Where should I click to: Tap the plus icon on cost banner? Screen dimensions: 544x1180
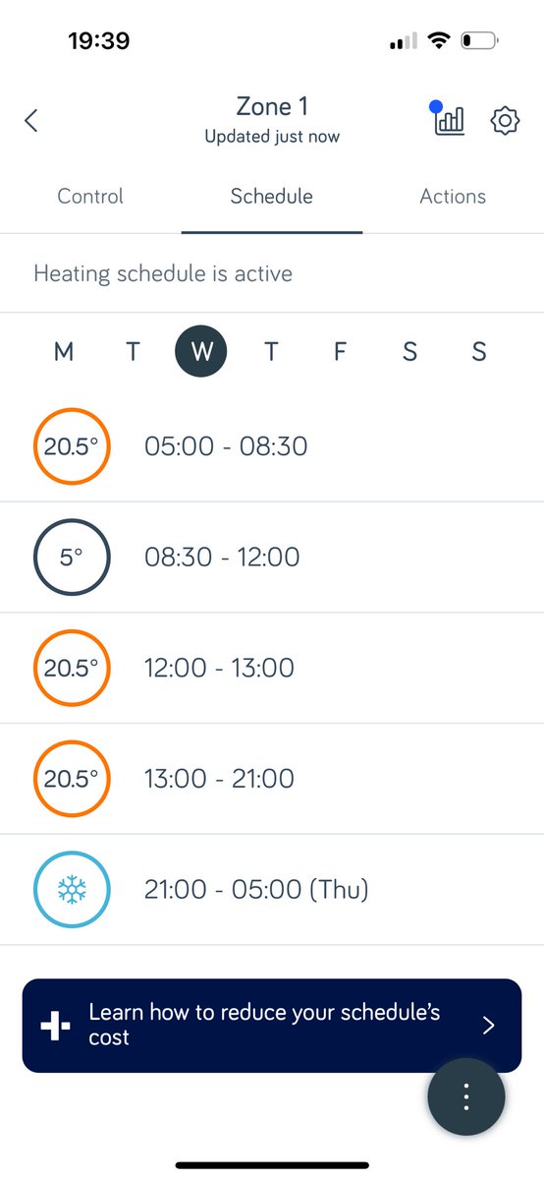point(56,1026)
